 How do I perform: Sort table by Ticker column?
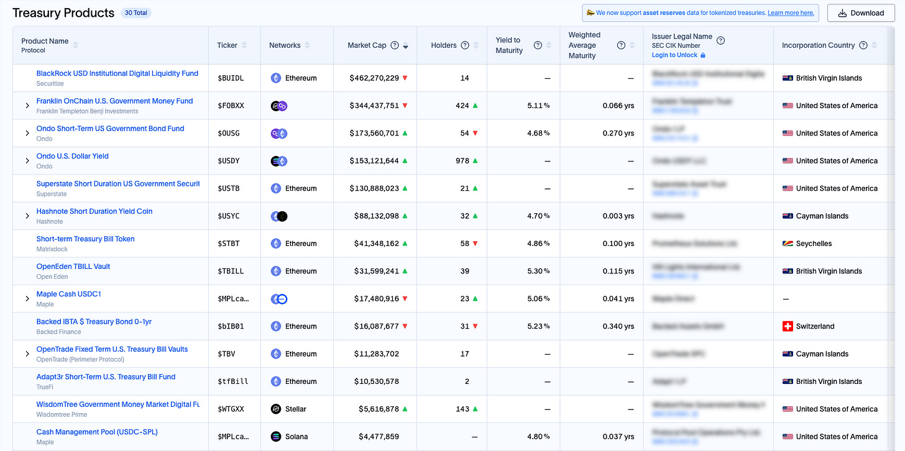pyautogui.click(x=244, y=45)
